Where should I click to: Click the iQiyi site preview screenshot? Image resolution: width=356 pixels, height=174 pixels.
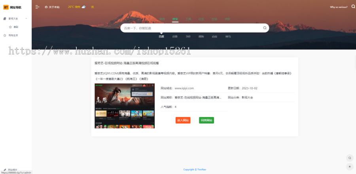[x=125, y=106]
